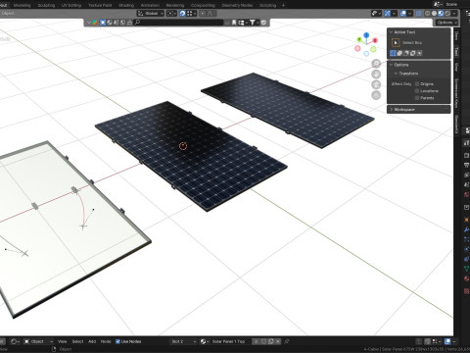Image resolution: width=470 pixels, height=353 pixels.
Task: Open the viewport shading options dropdown
Action: coord(454,14)
